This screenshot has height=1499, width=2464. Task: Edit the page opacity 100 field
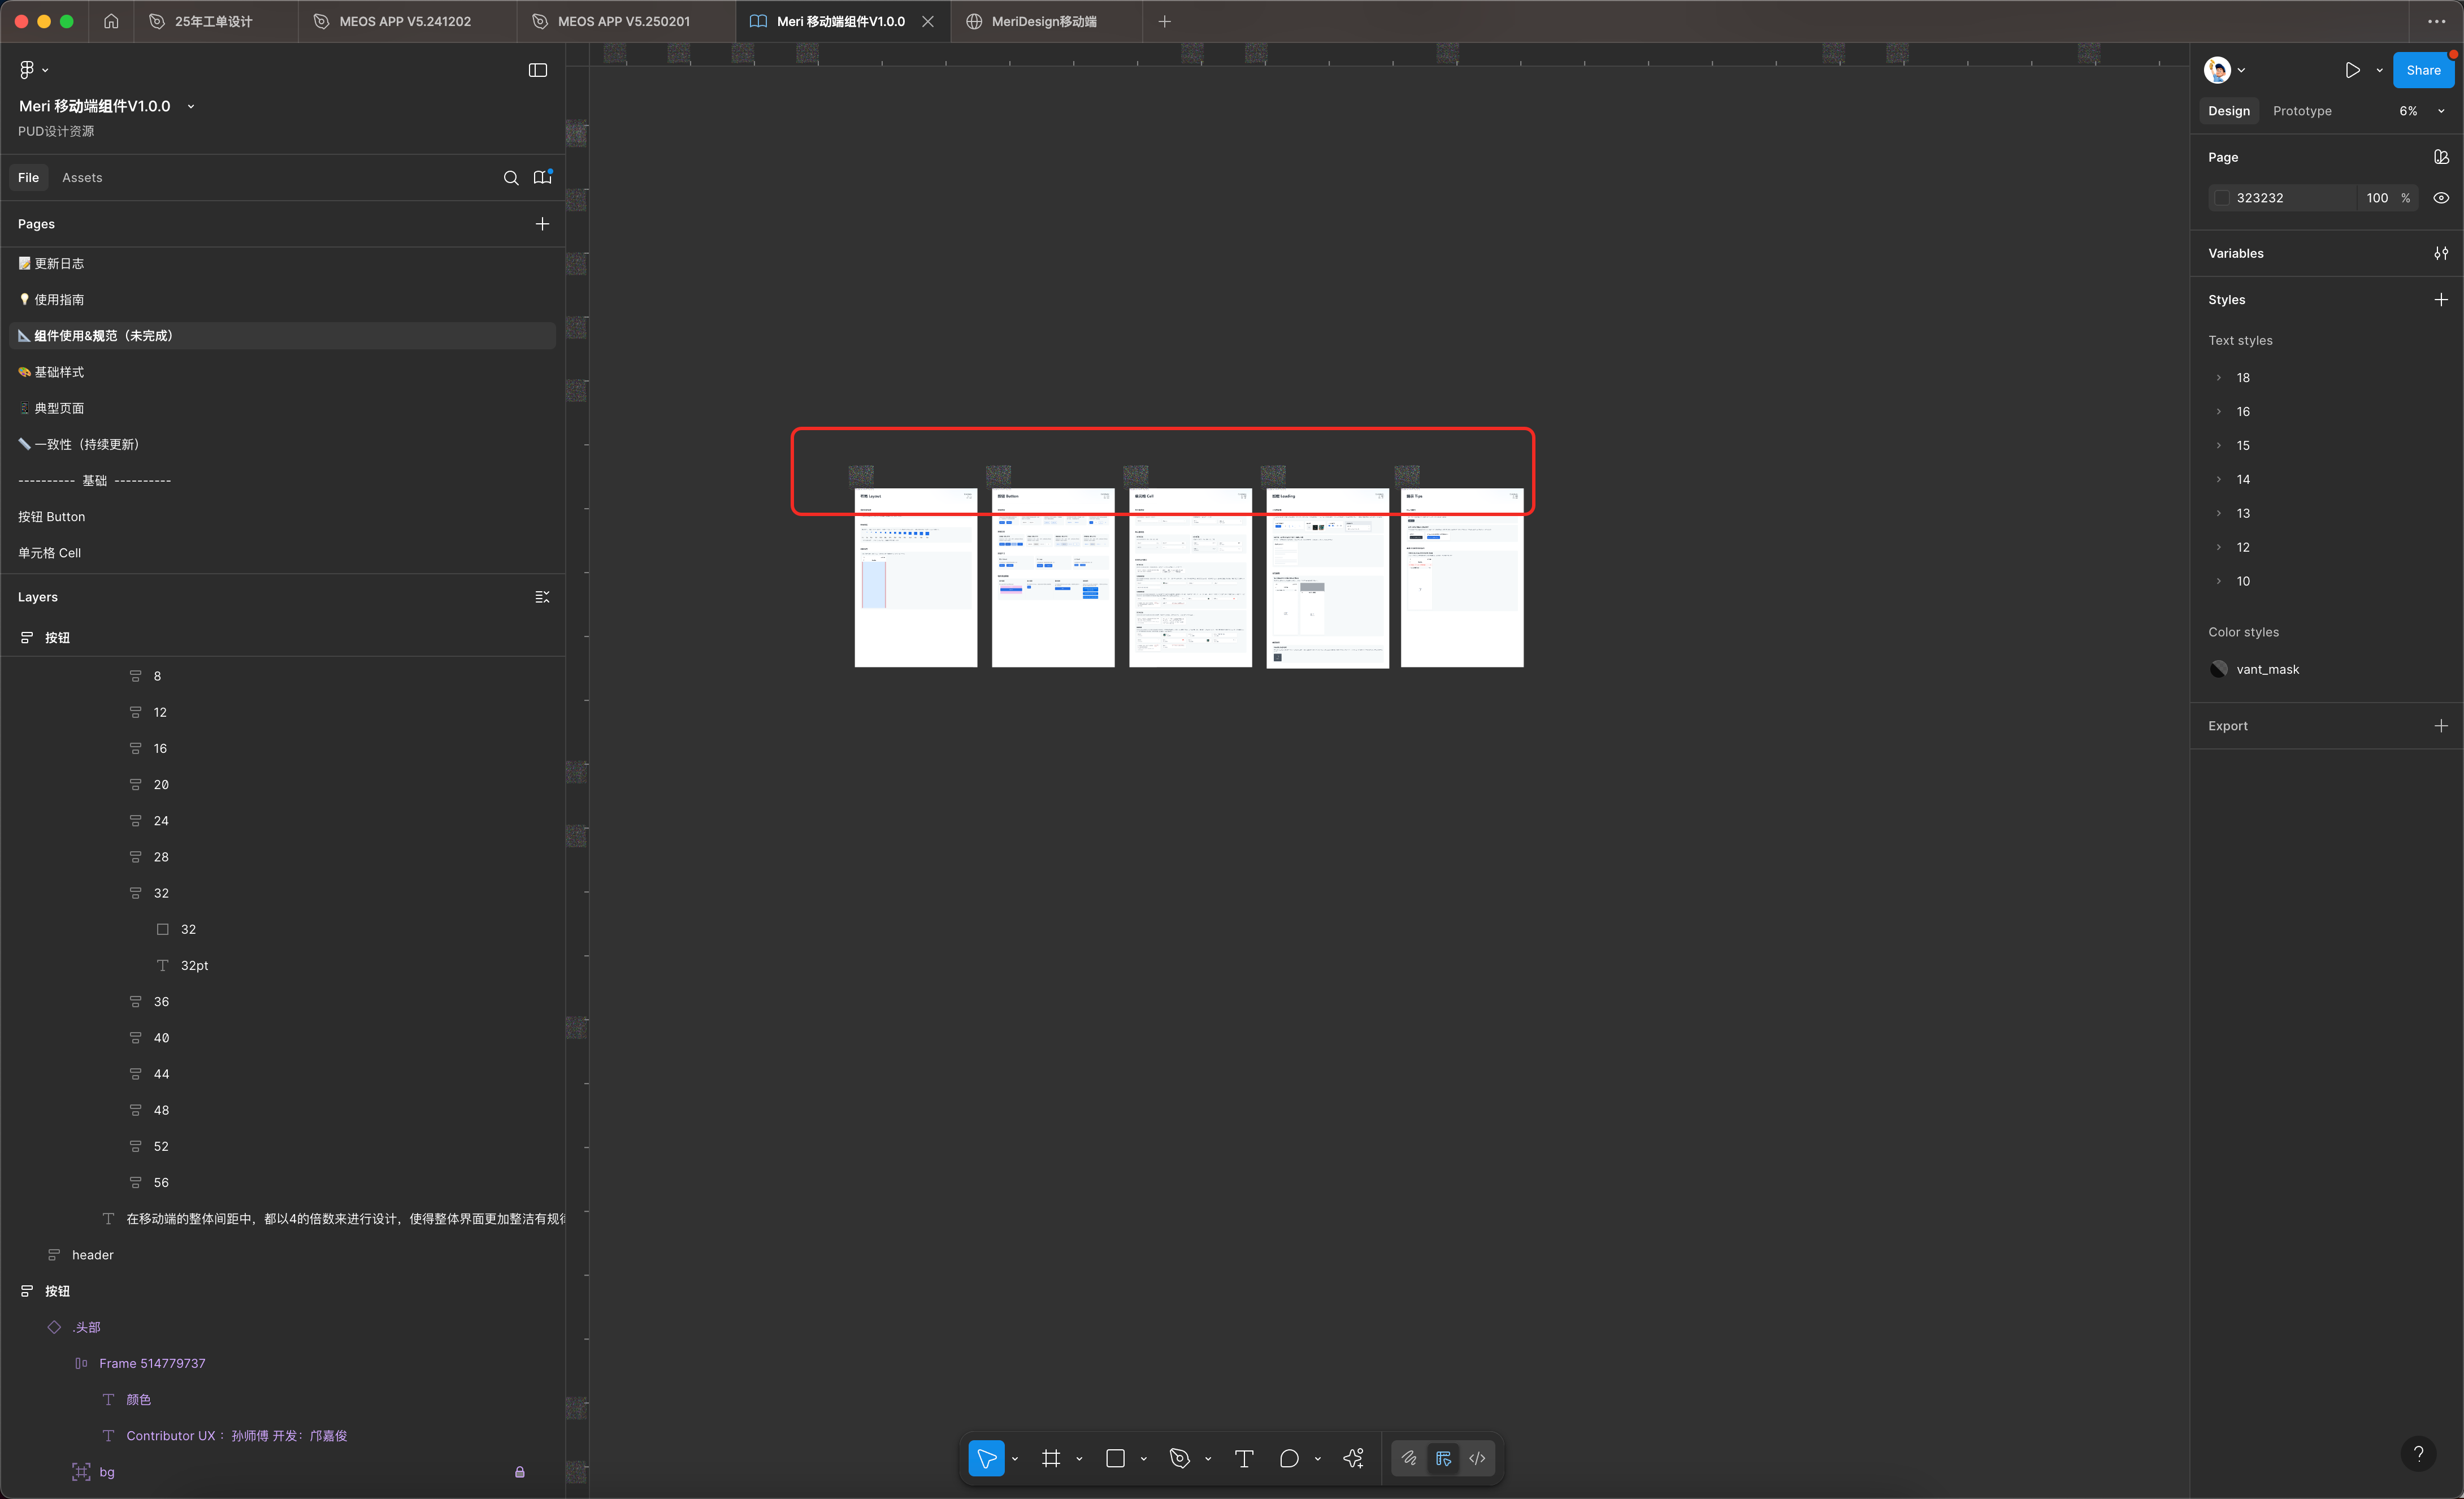(2376, 198)
